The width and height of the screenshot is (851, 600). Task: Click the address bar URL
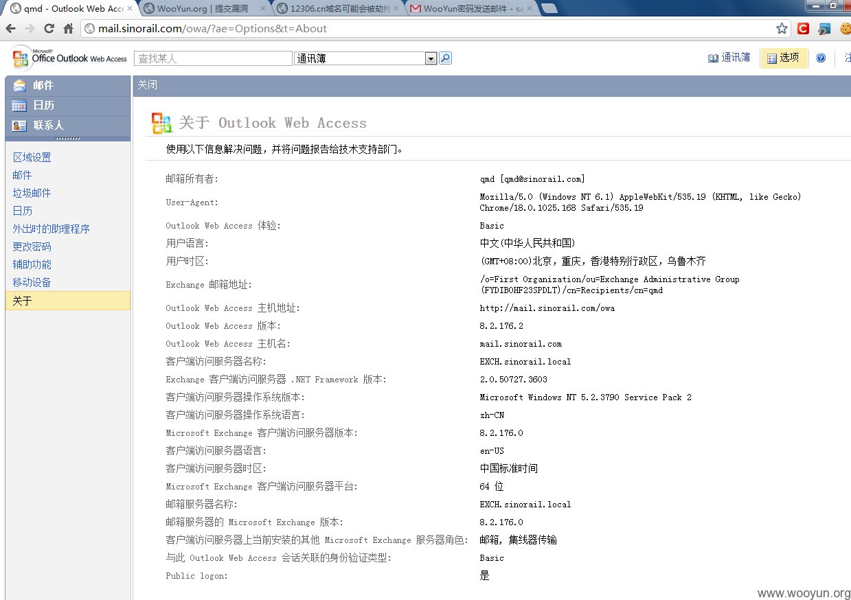point(212,29)
